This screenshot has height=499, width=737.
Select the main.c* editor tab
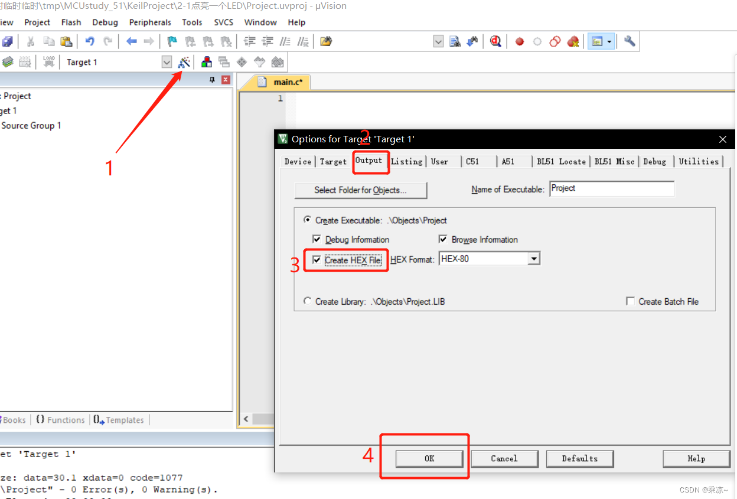(x=283, y=82)
